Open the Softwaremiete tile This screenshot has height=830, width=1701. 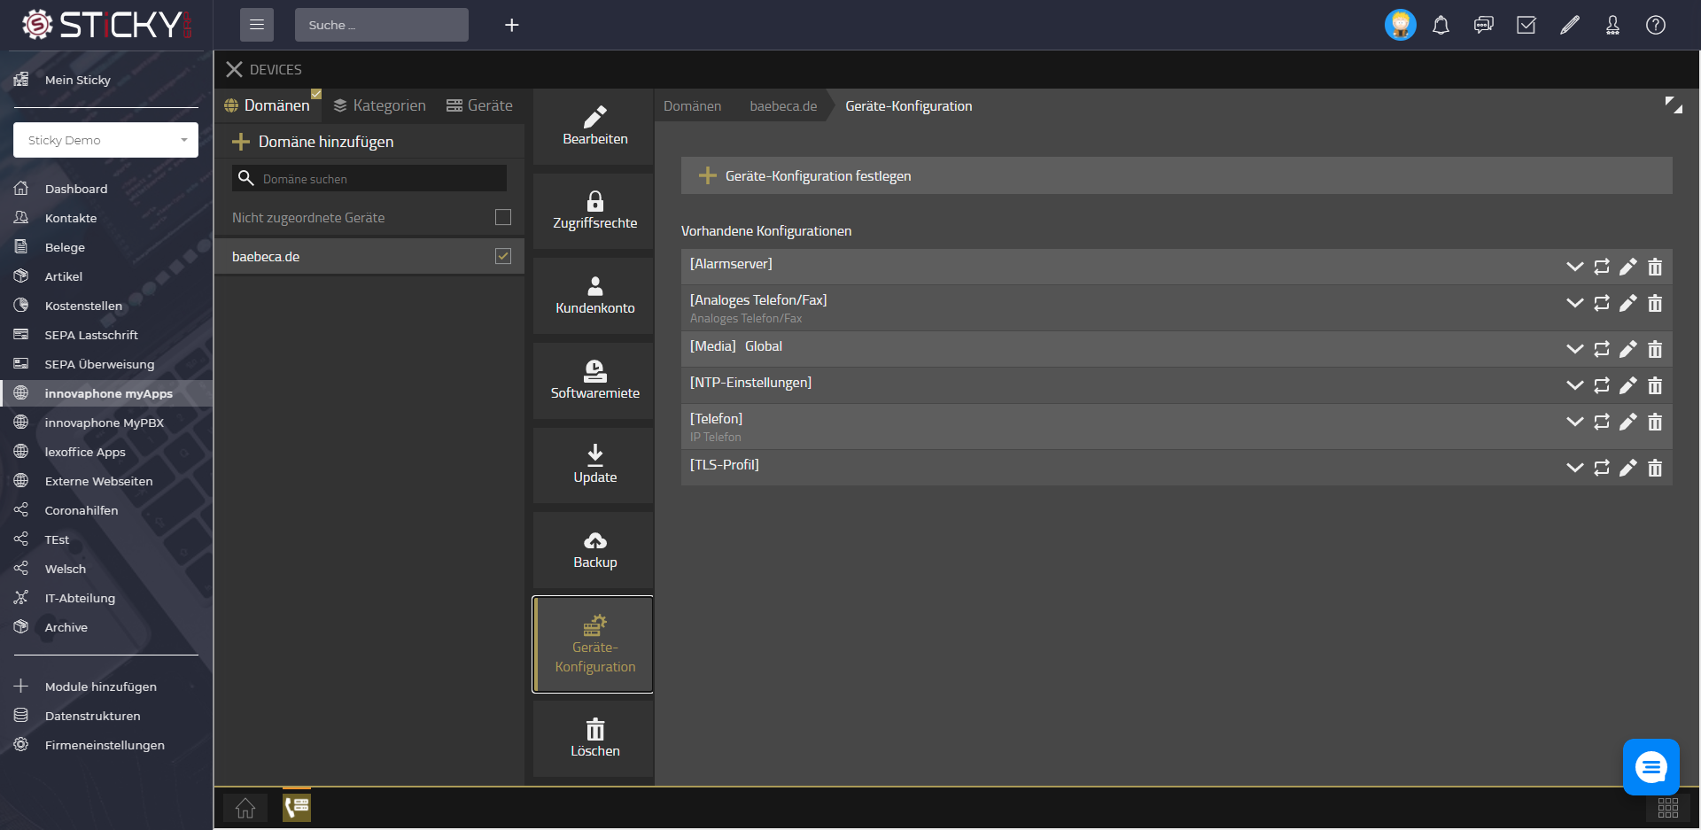[x=594, y=381]
